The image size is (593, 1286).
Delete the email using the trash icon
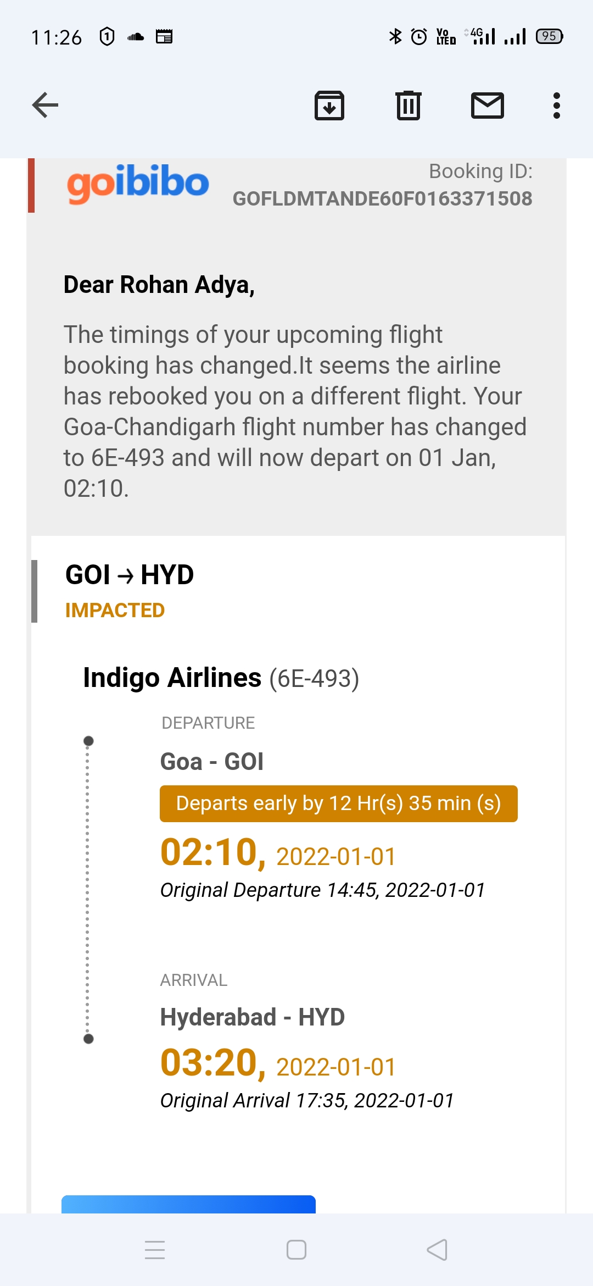pyautogui.click(x=408, y=105)
